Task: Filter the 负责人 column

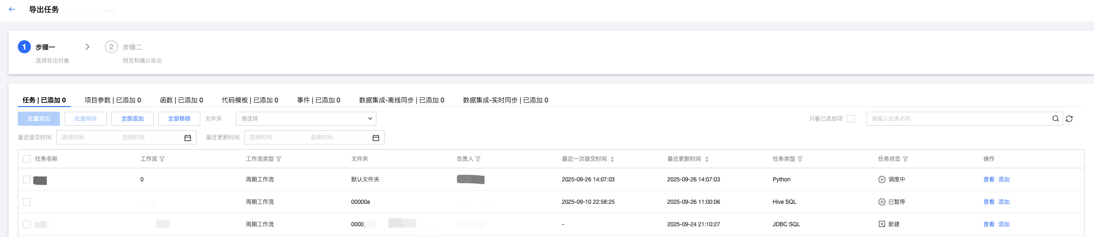Action: [x=478, y=159]
